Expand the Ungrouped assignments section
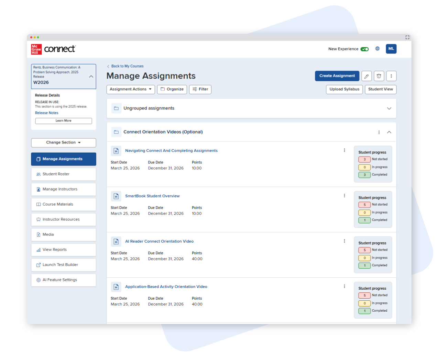Image resolution: width=438 pixels, height=358 pixels. (389, 108)
